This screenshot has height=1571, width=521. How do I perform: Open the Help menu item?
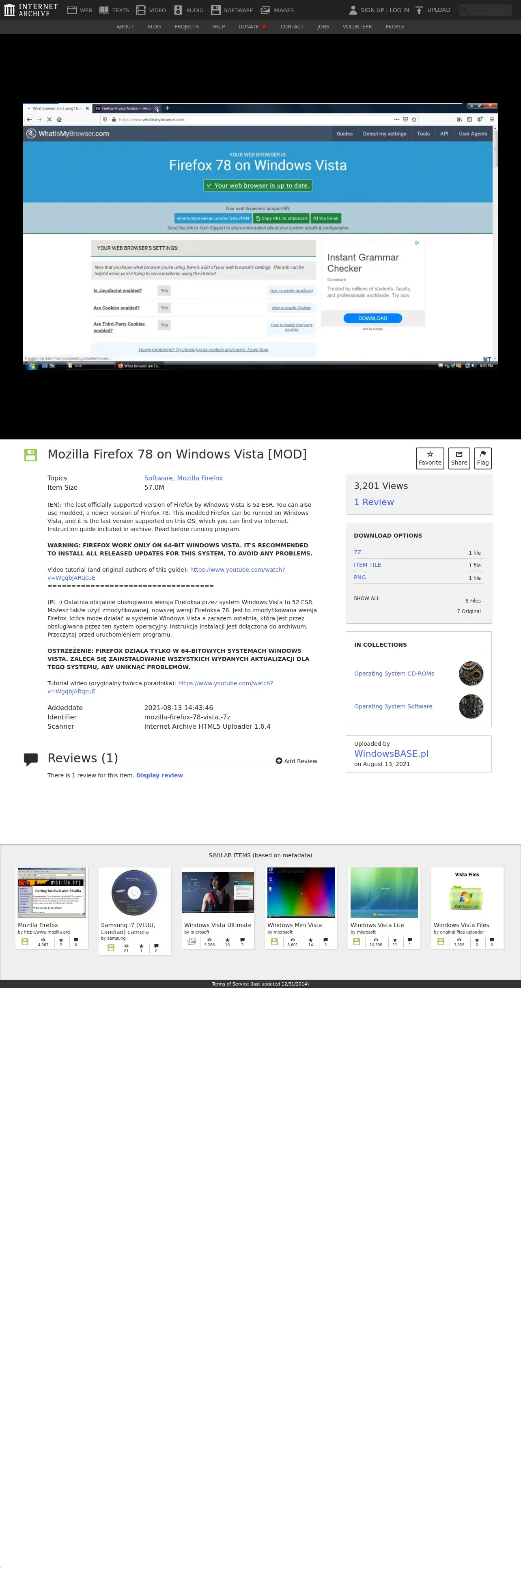[x=218, y=27]
